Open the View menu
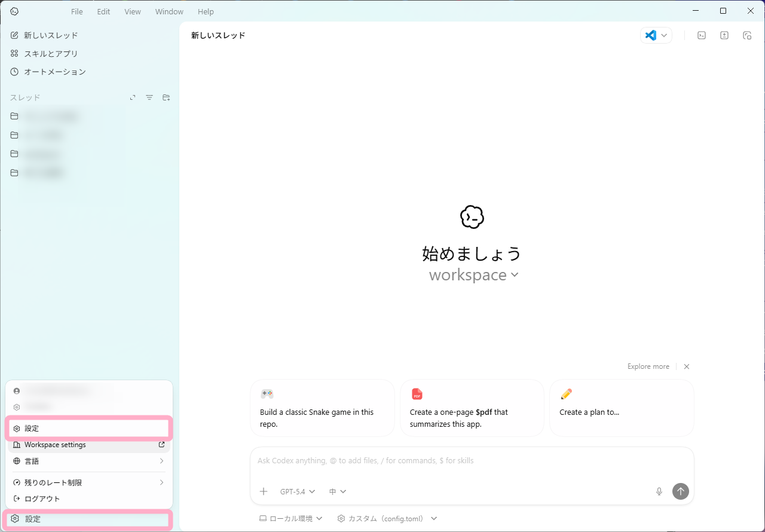The height and width of the screenshot is (532, 765). (133, 11)
